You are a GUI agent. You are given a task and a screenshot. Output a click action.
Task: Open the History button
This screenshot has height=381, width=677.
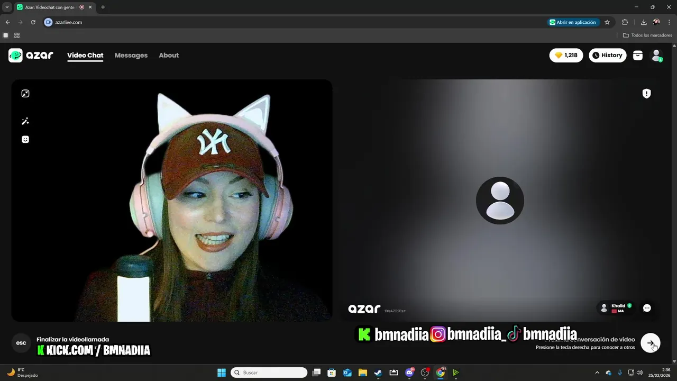click(x=607, y=55)
